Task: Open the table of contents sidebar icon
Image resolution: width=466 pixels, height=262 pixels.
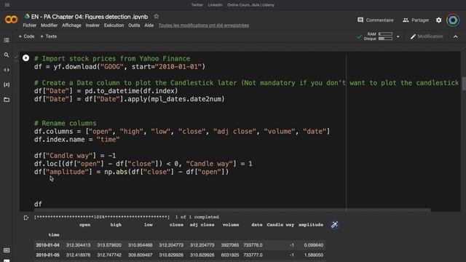Action: coord(7,40)
